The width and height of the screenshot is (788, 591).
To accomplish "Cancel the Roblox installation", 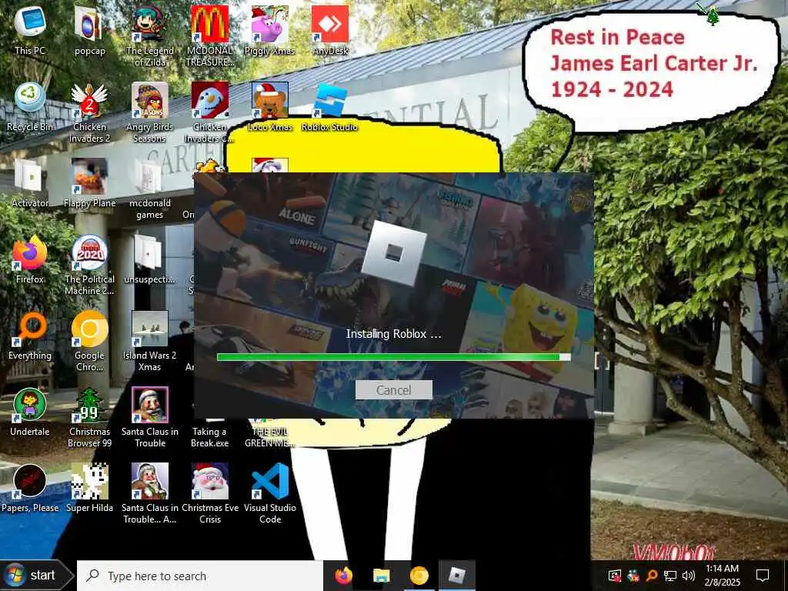I will 393,390.
